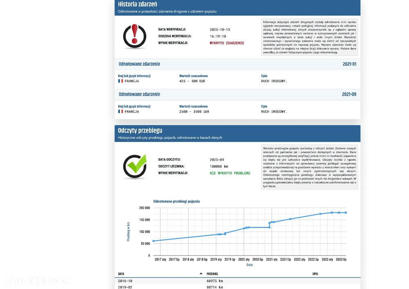Click table cell '60975 km'
This screenshot has width=409, height=289.
(x=215, y=281)
